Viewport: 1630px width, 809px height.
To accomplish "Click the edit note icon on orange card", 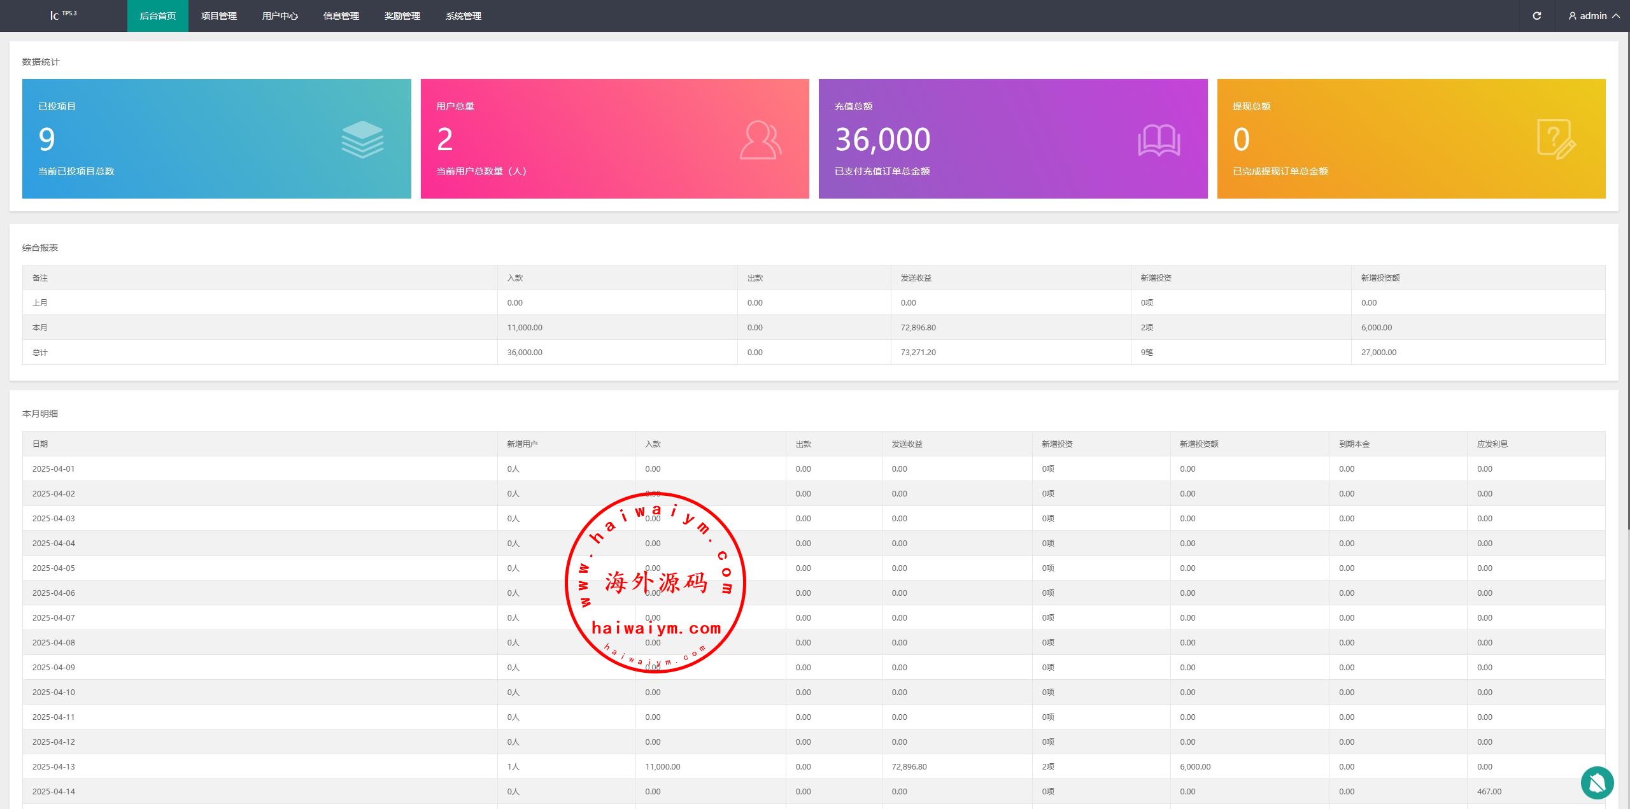I will (1556, 139).
